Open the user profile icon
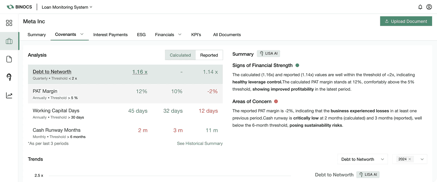437x182 pixels. click(429, 7)
